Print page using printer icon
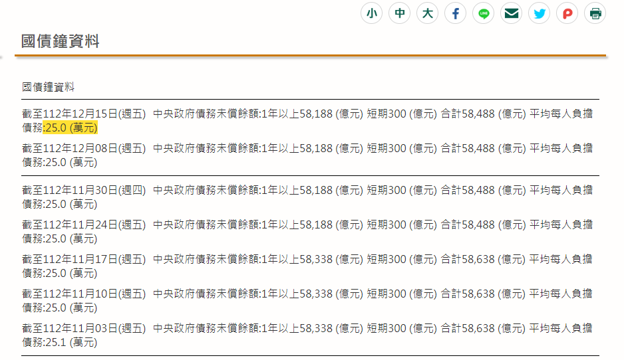The height and width of the screenshot is (360, 624). pos(595,13)
